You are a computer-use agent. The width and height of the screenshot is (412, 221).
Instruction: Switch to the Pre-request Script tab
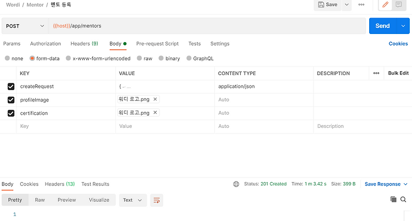pyautogui.click(x=158, y=44)
